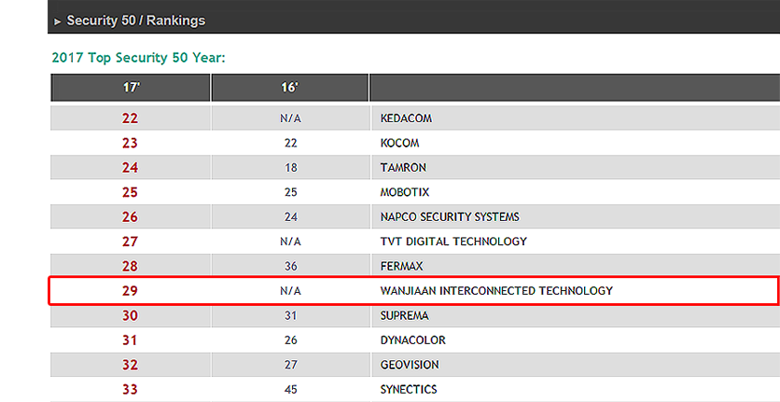The height and width of the screenshot is (402, 780).
Task: Select the TAMRON row name
Action: (x=403, y=168)
